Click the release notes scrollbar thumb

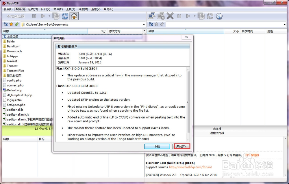[x=188, y=102]
